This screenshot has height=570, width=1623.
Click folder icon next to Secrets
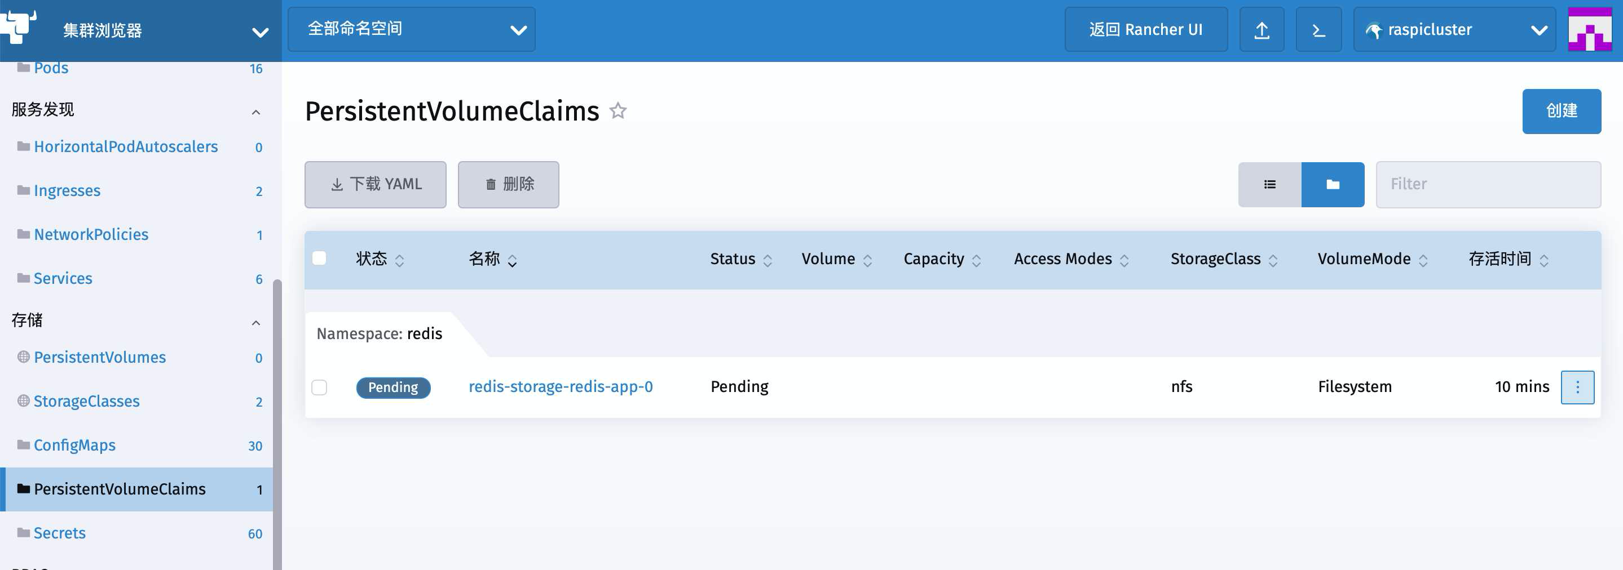click(23, 532)
